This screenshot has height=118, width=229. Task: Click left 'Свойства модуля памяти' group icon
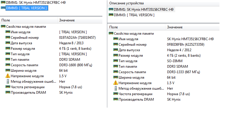point(3,26)
